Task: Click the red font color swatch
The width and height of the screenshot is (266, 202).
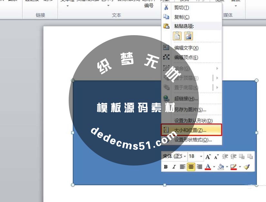Action: coord(208,167)
